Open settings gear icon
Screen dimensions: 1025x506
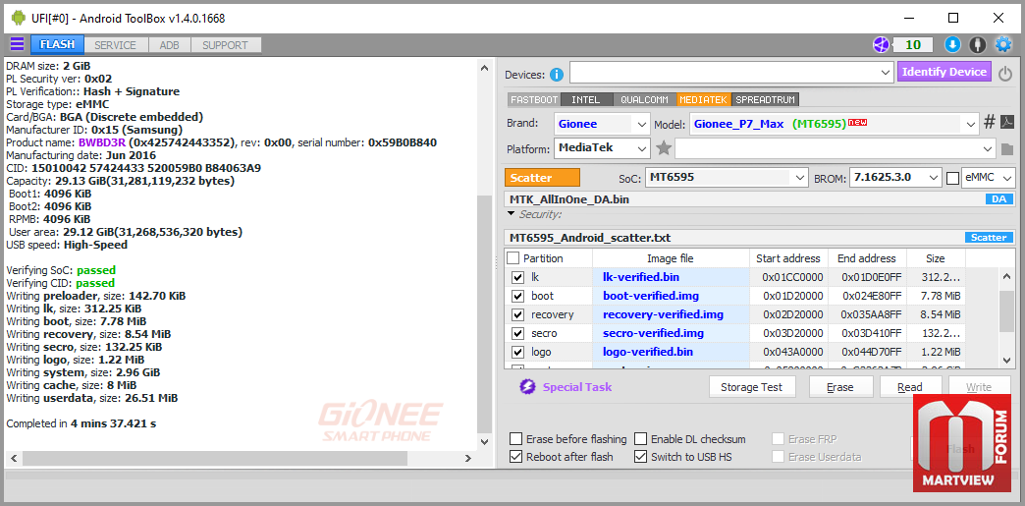1002,44
